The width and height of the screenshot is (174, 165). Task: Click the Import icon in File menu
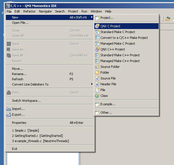coord(9,109)
